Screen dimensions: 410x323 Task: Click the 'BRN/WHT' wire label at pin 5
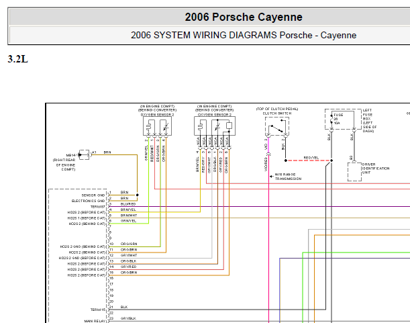(129, 216)
